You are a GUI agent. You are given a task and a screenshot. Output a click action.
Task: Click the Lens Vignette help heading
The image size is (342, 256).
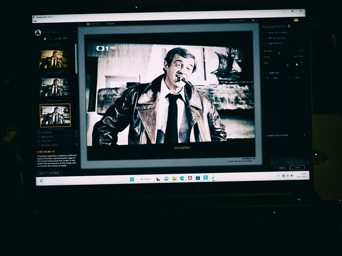pos(46,152)
